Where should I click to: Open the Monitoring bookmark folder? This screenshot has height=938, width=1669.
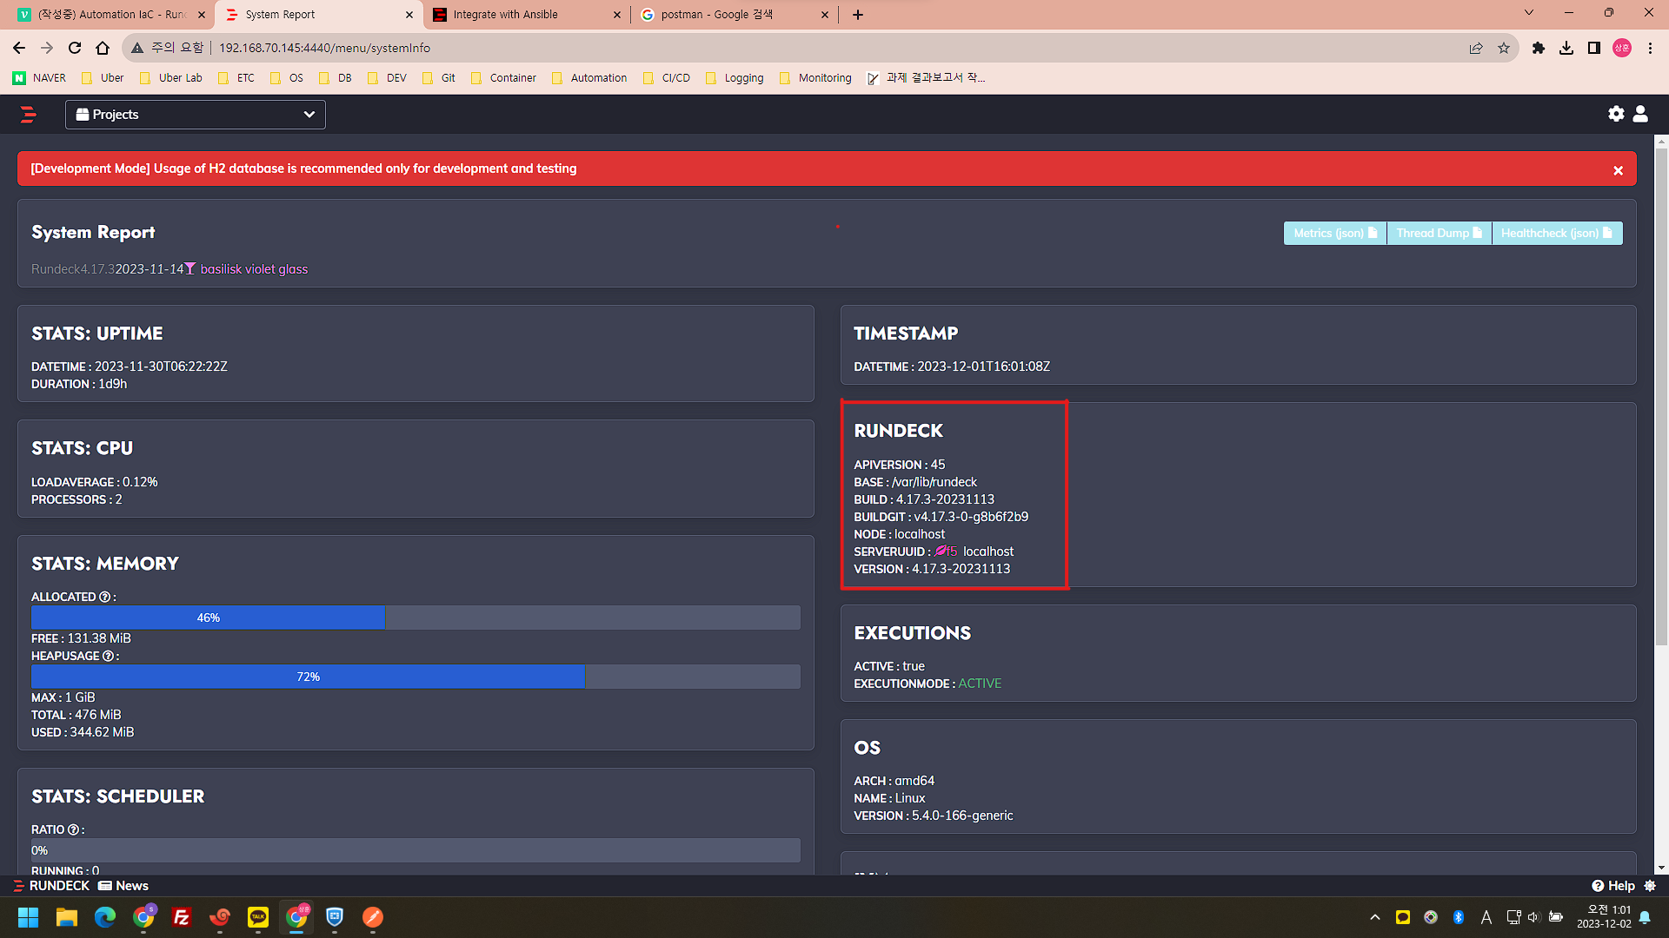[815, 78]
